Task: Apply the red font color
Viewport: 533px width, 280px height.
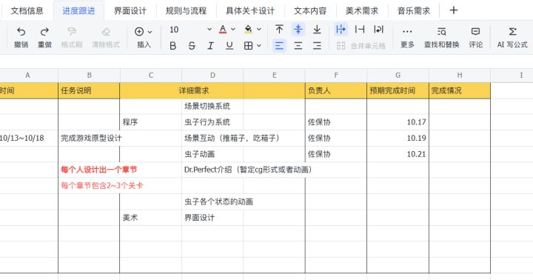Action: 223,30
